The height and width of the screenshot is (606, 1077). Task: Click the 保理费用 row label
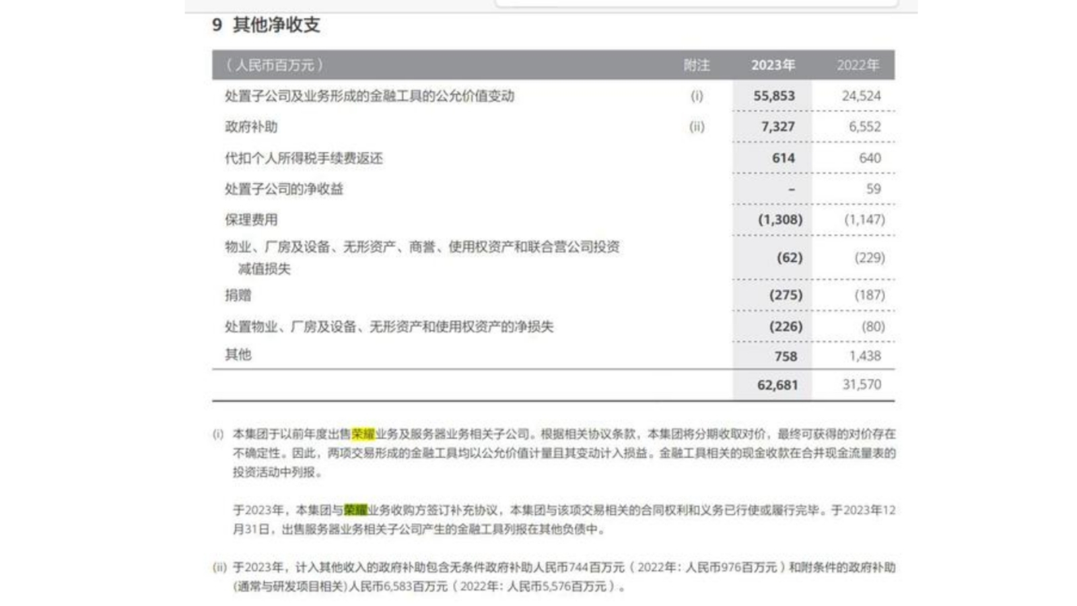[x=251, y=220]
